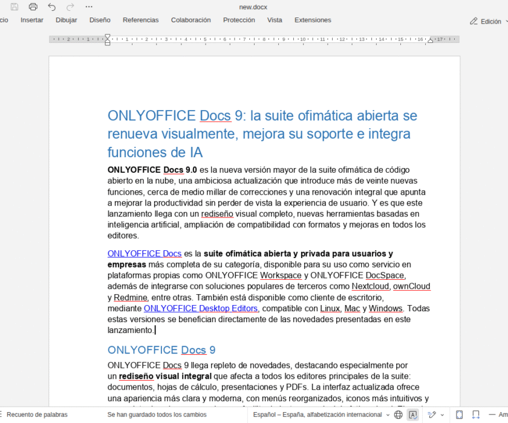The height and width of the screenshot is (423, 508).
Task: Click the underlined word 'Linux'
Action: [330, 308]
